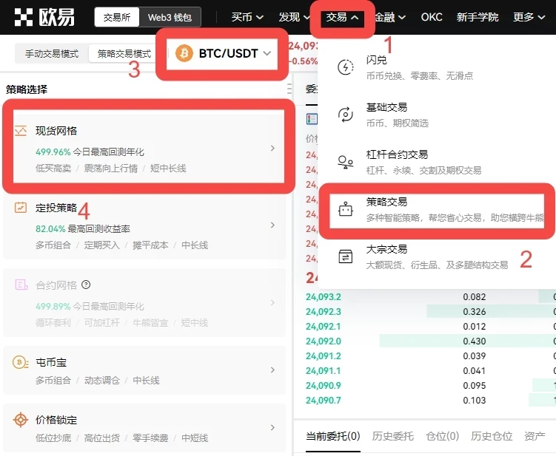Click the 杠杆合约交易 icon

[x=346, y=162]
